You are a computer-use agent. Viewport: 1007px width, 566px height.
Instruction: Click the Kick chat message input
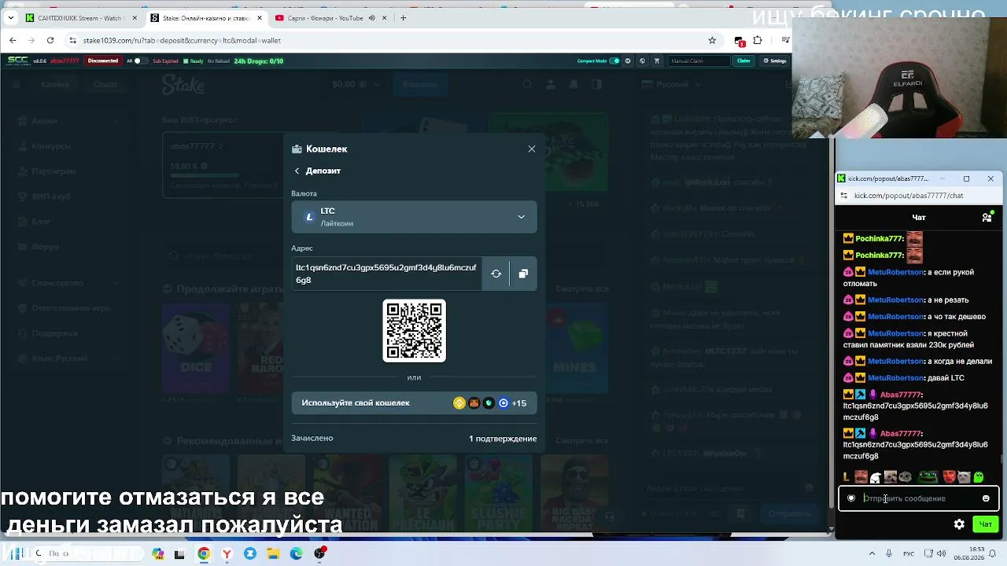pyautogui.click(x=918, y=498)
